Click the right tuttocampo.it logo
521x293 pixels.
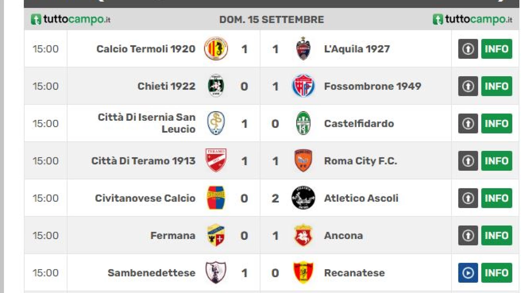[472, 19]
